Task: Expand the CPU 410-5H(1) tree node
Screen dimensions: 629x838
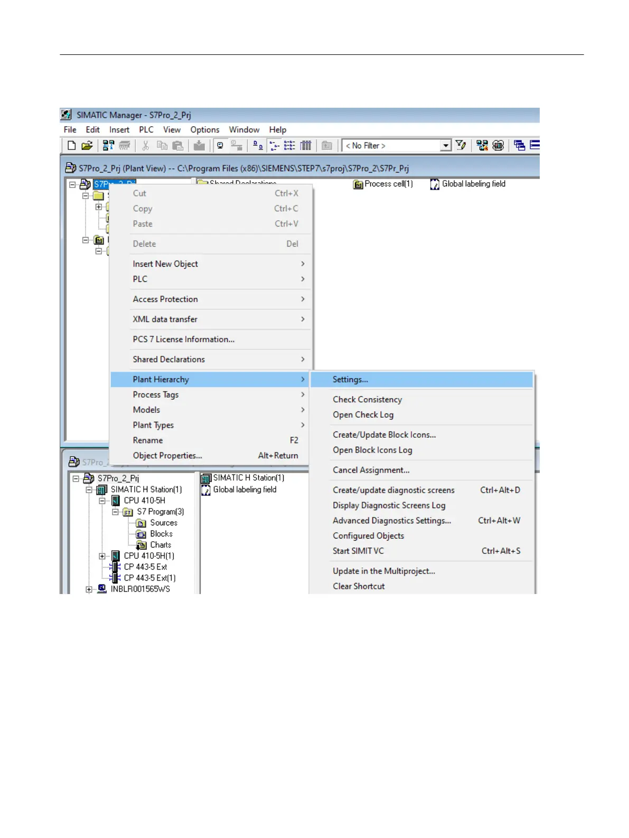Action: [102, 556]
